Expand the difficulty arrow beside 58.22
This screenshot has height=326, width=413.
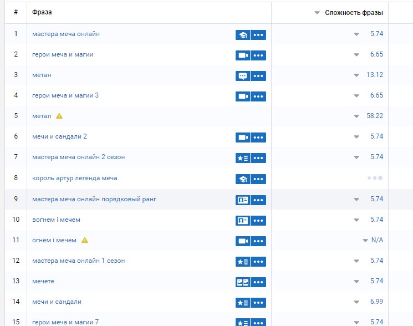click(x=356, y=116)
